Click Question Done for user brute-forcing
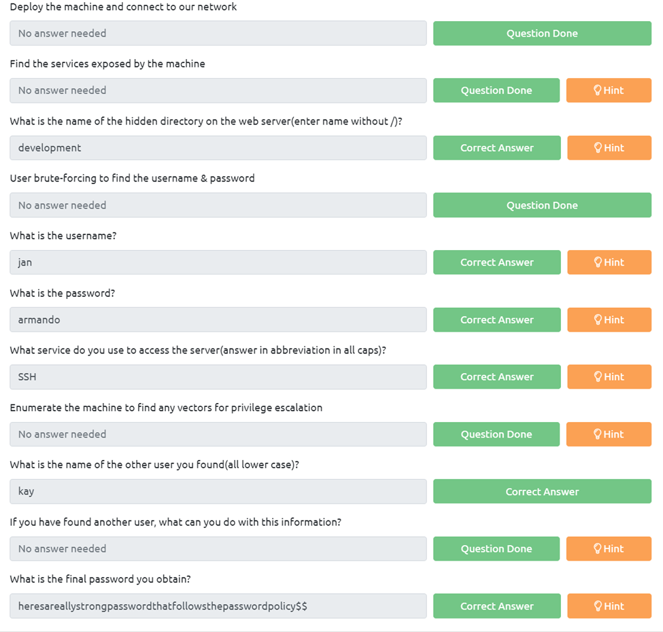Image resolution: width=663 pixels, height=632 pixels. click(x=542, y=205)
